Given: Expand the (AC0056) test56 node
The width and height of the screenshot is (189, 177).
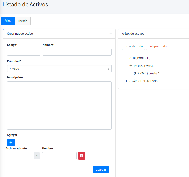Looking at the screenshot, I should pyautogui.click(x=131, y=66).
